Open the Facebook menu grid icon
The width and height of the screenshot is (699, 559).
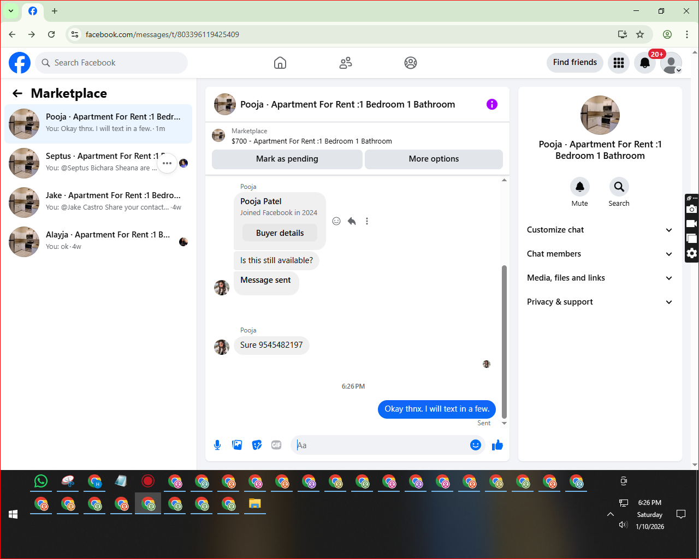click(619, 63)
